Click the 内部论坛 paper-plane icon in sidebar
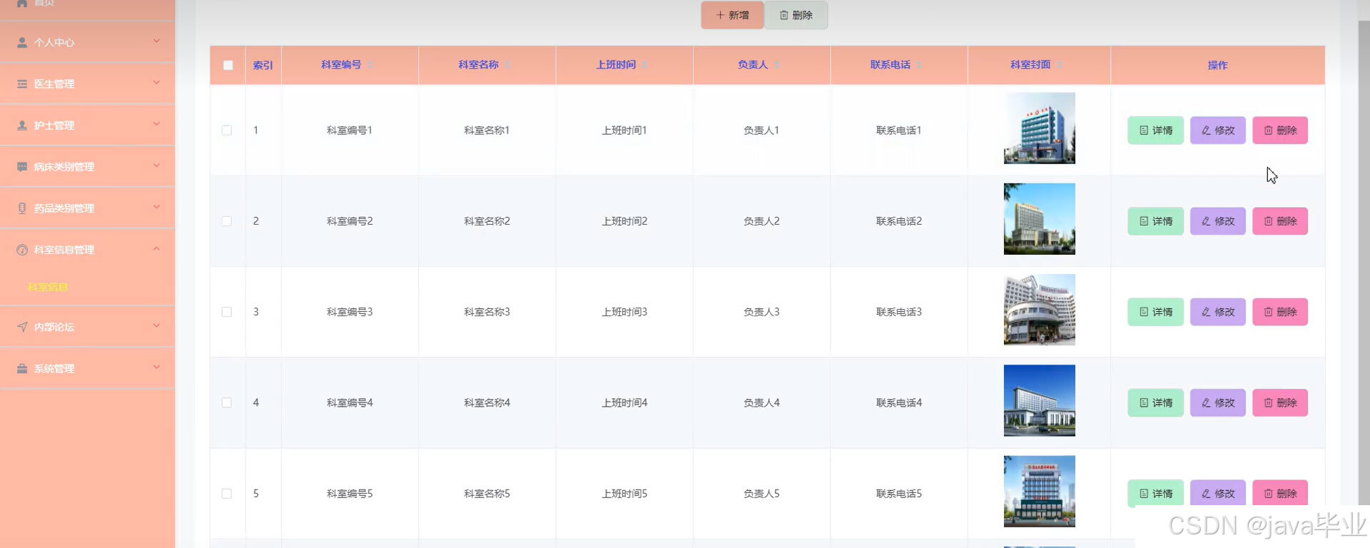Screen dimensions: 1370x548 pyautogui.click(x=22, y=327)
